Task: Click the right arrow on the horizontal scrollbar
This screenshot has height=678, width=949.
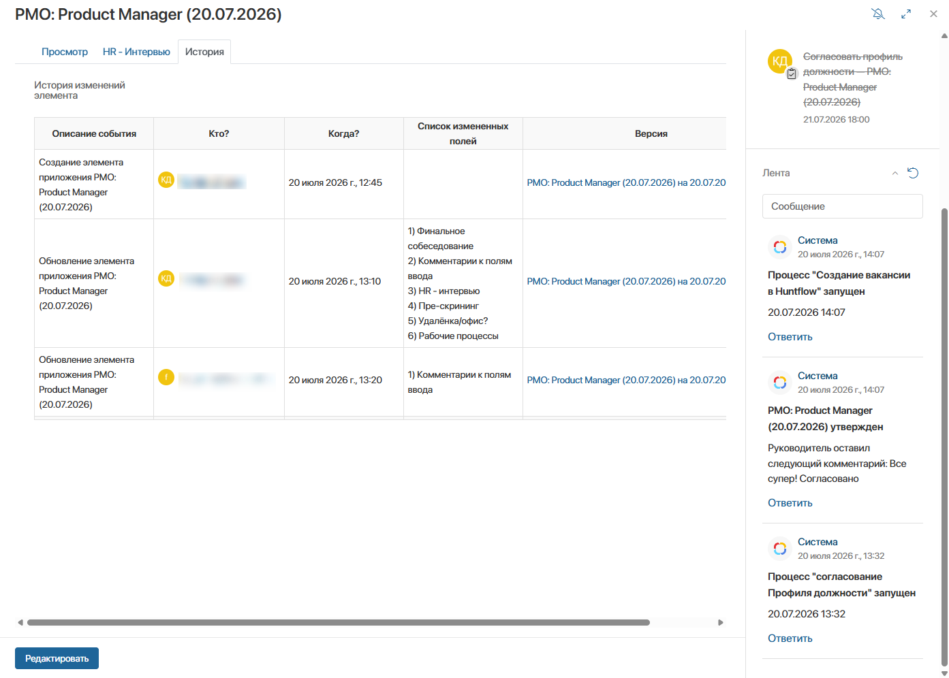Action: click(721, 622)
